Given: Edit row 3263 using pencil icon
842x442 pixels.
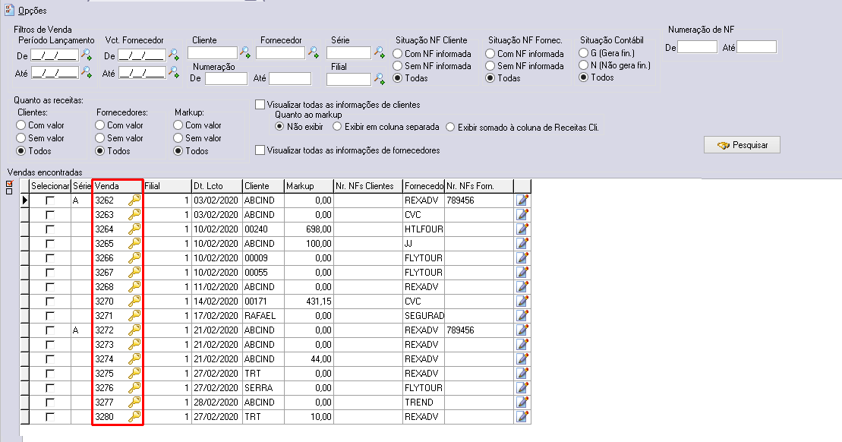Looking at the screenshot, I should click(x=522, y=215).
